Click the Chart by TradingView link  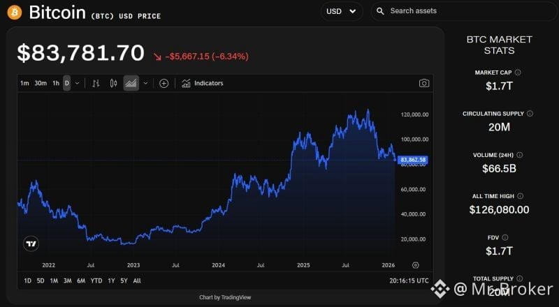click(x=225, y=297)
